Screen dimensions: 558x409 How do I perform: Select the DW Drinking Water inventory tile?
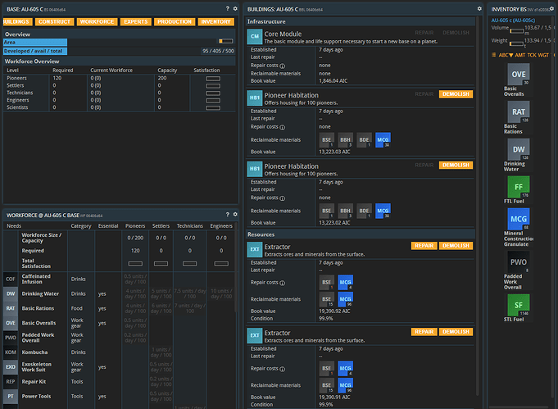click(x=518, y=149)
